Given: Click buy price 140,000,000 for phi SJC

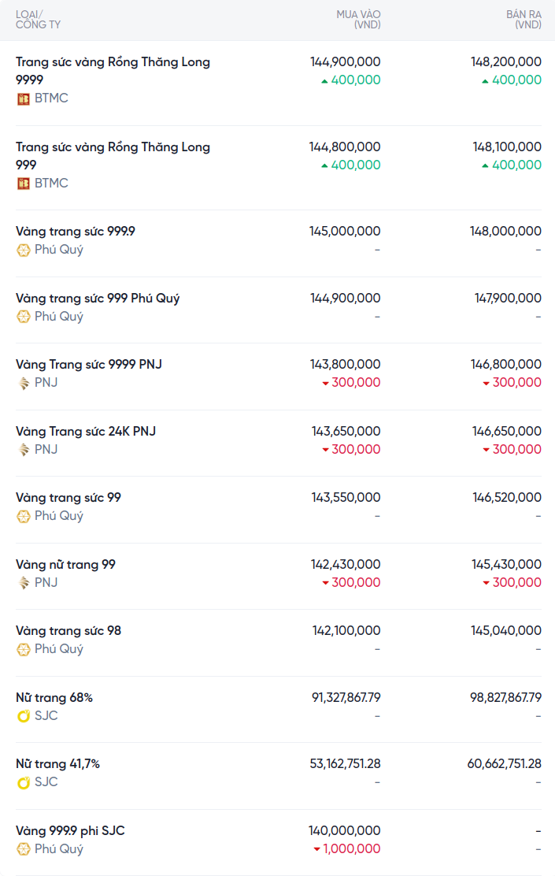Looking at the screenshot, I should point(344,831).
